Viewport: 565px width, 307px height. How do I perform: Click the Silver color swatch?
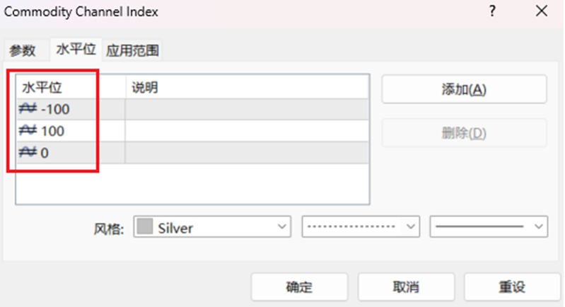point(145,227)
